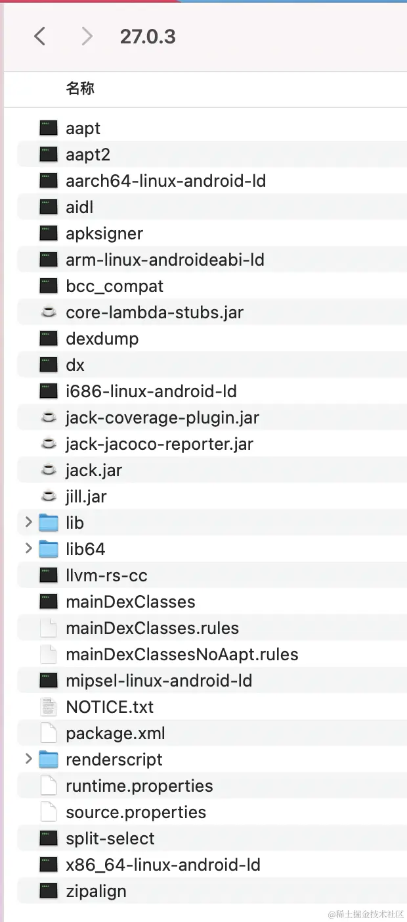Viewport: 407px width, 922px height.
Task: Click the mainDexClasses.rules document icon
Action: click(x=49, y=628)
